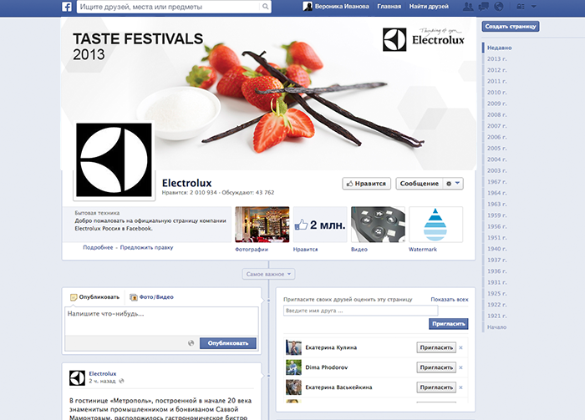Click the 2 ч. назад timestamp
Screen dimensions: 585x420
102,382
